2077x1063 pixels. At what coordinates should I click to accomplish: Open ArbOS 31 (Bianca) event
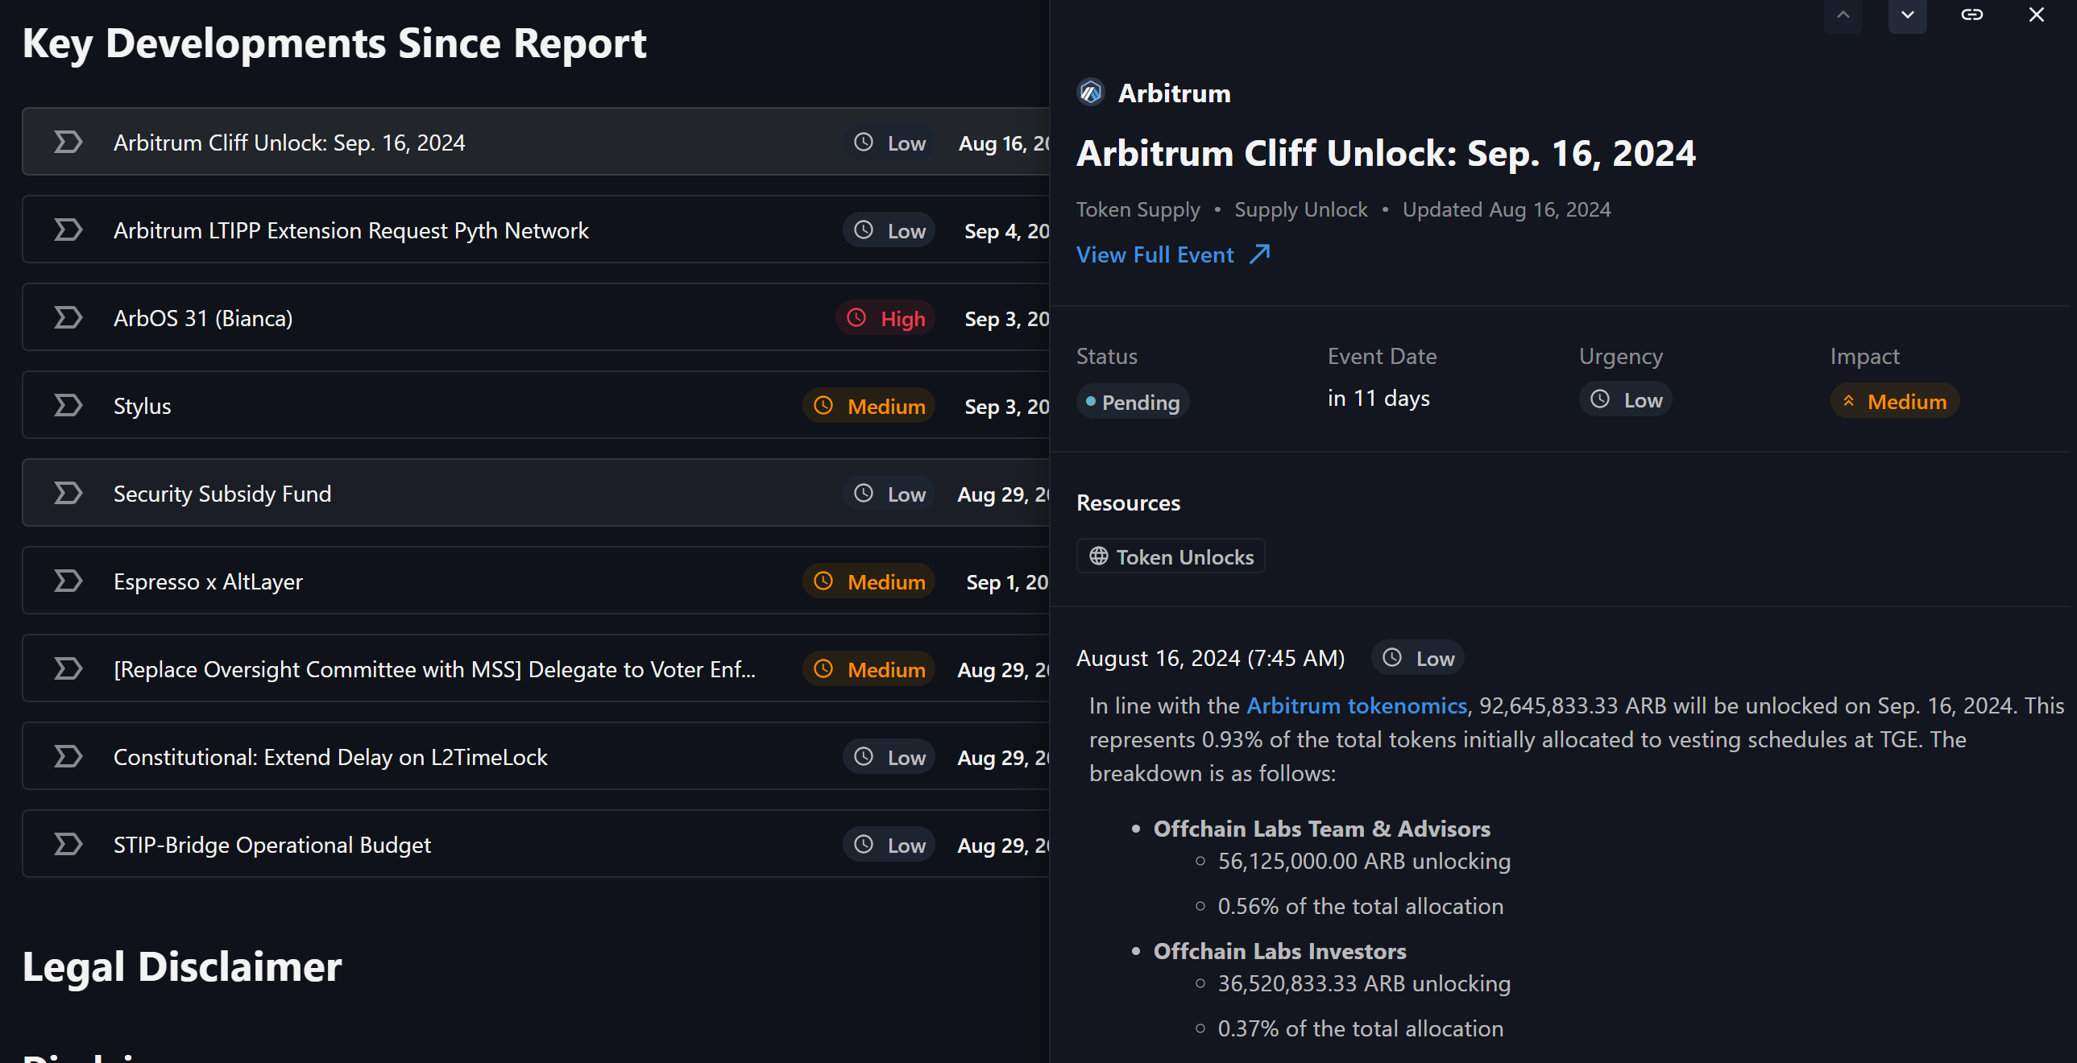pos(536,317)
